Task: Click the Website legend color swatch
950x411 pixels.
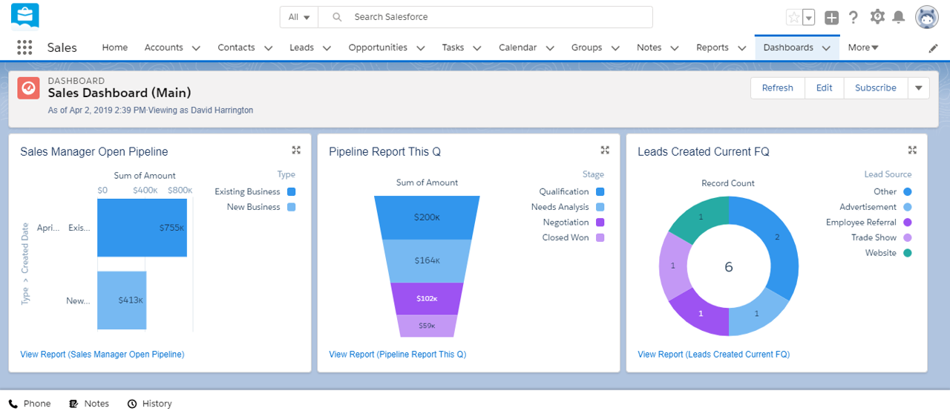Action: pos(908,253)
